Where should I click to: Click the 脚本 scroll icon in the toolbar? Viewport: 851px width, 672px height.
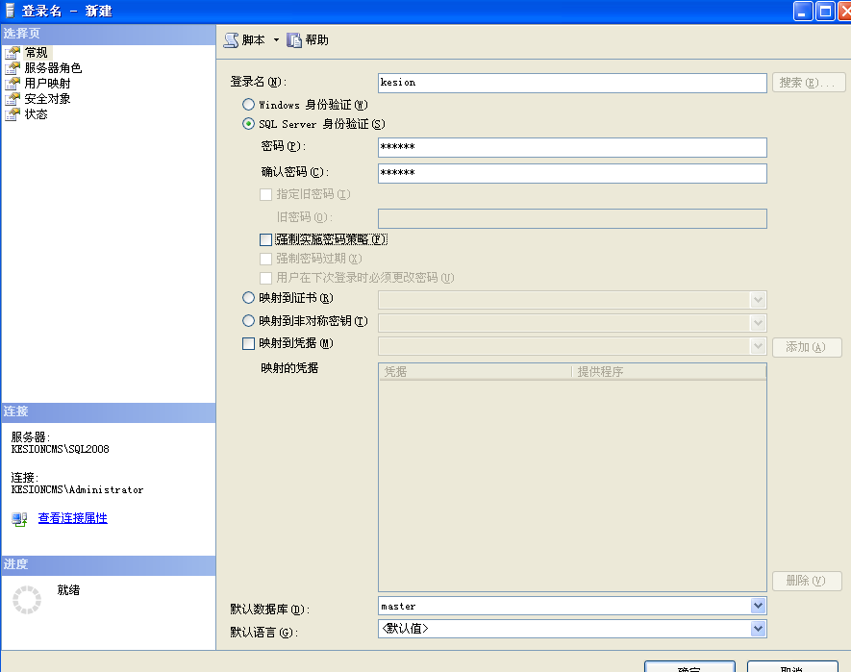(231, 39)
